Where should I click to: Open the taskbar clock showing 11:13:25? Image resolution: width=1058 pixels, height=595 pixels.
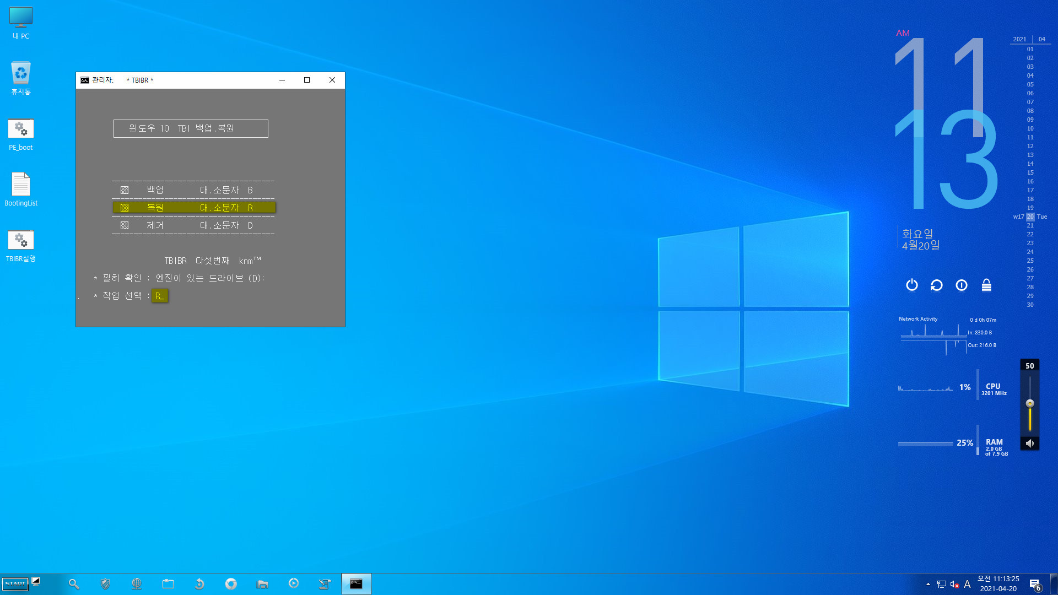[x=998, y=584]
